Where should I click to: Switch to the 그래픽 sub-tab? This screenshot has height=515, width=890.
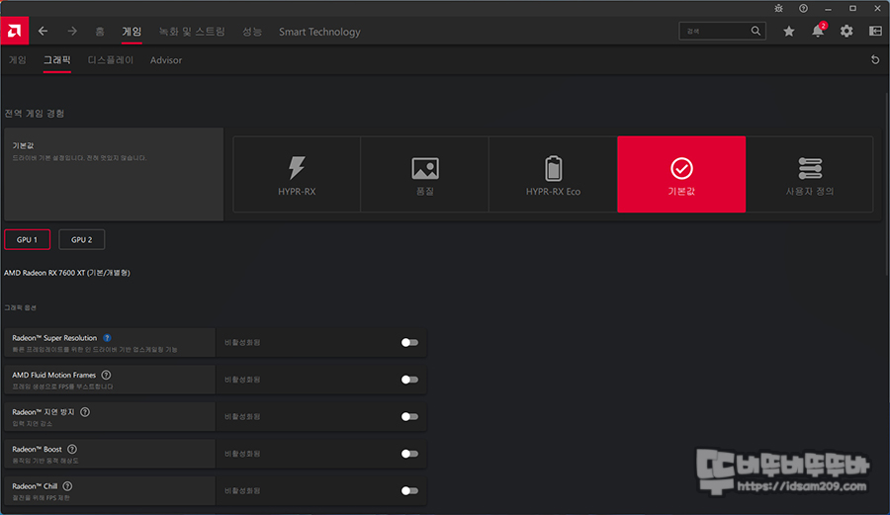[57, 60]
